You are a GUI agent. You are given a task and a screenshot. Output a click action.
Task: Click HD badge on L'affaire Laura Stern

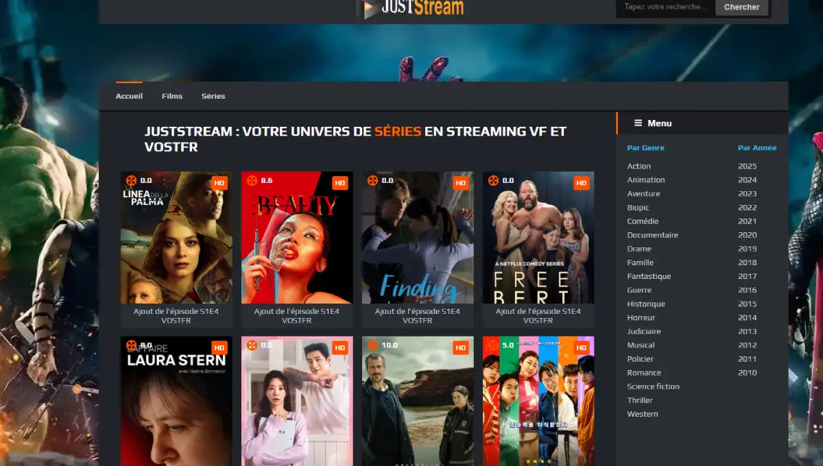pyautogui.click(x=219, y=348)
